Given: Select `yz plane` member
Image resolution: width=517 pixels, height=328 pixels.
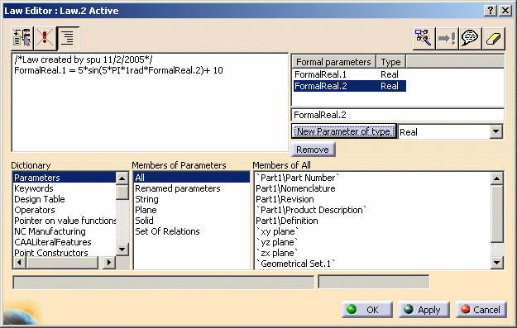Looking at the screenshot, I should (277, 242).
